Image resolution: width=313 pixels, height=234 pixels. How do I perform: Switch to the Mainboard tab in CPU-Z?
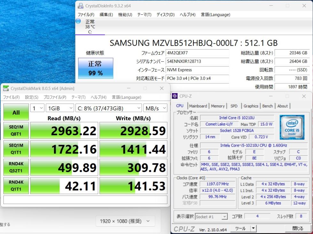(x=198, y=106)
